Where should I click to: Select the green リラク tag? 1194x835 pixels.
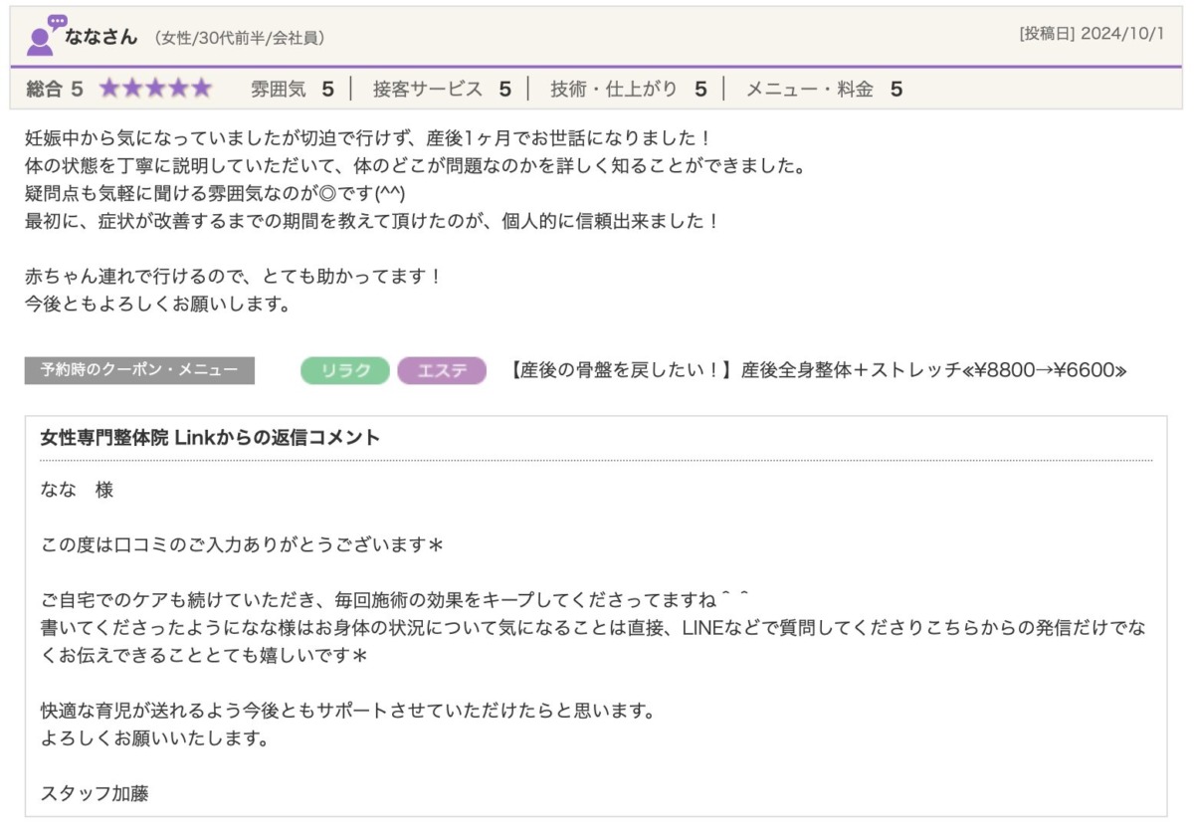pyautogui.click(x=344, y=371)
